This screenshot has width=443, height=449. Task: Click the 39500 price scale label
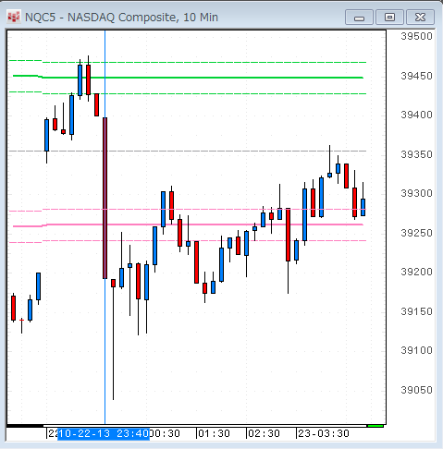[416, 36]
